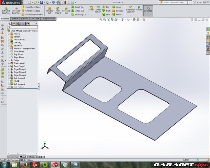Click the Fillet tool in ribbon
210x168 pixels.
pyautogui.click(x=92, y=9)
